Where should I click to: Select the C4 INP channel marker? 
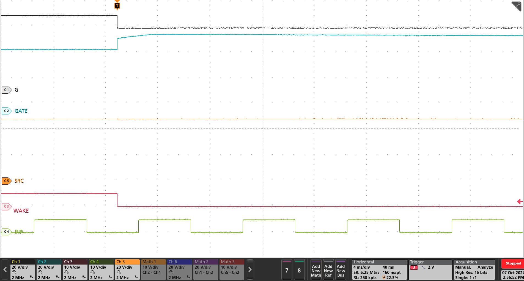(6, 232)
